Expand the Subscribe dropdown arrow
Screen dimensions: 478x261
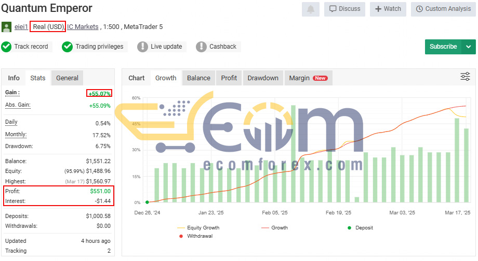click(469, 47)
